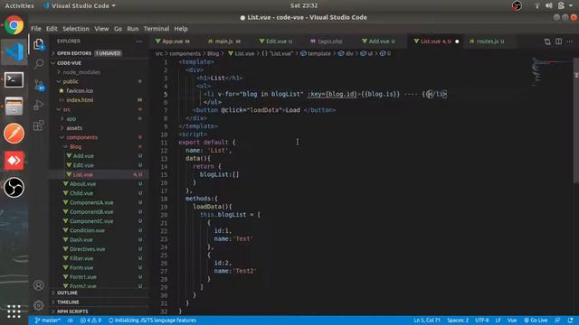Open the Terminal menu
Screen dimensions: 579x325
pyautogui.click(x=157, y=29)
